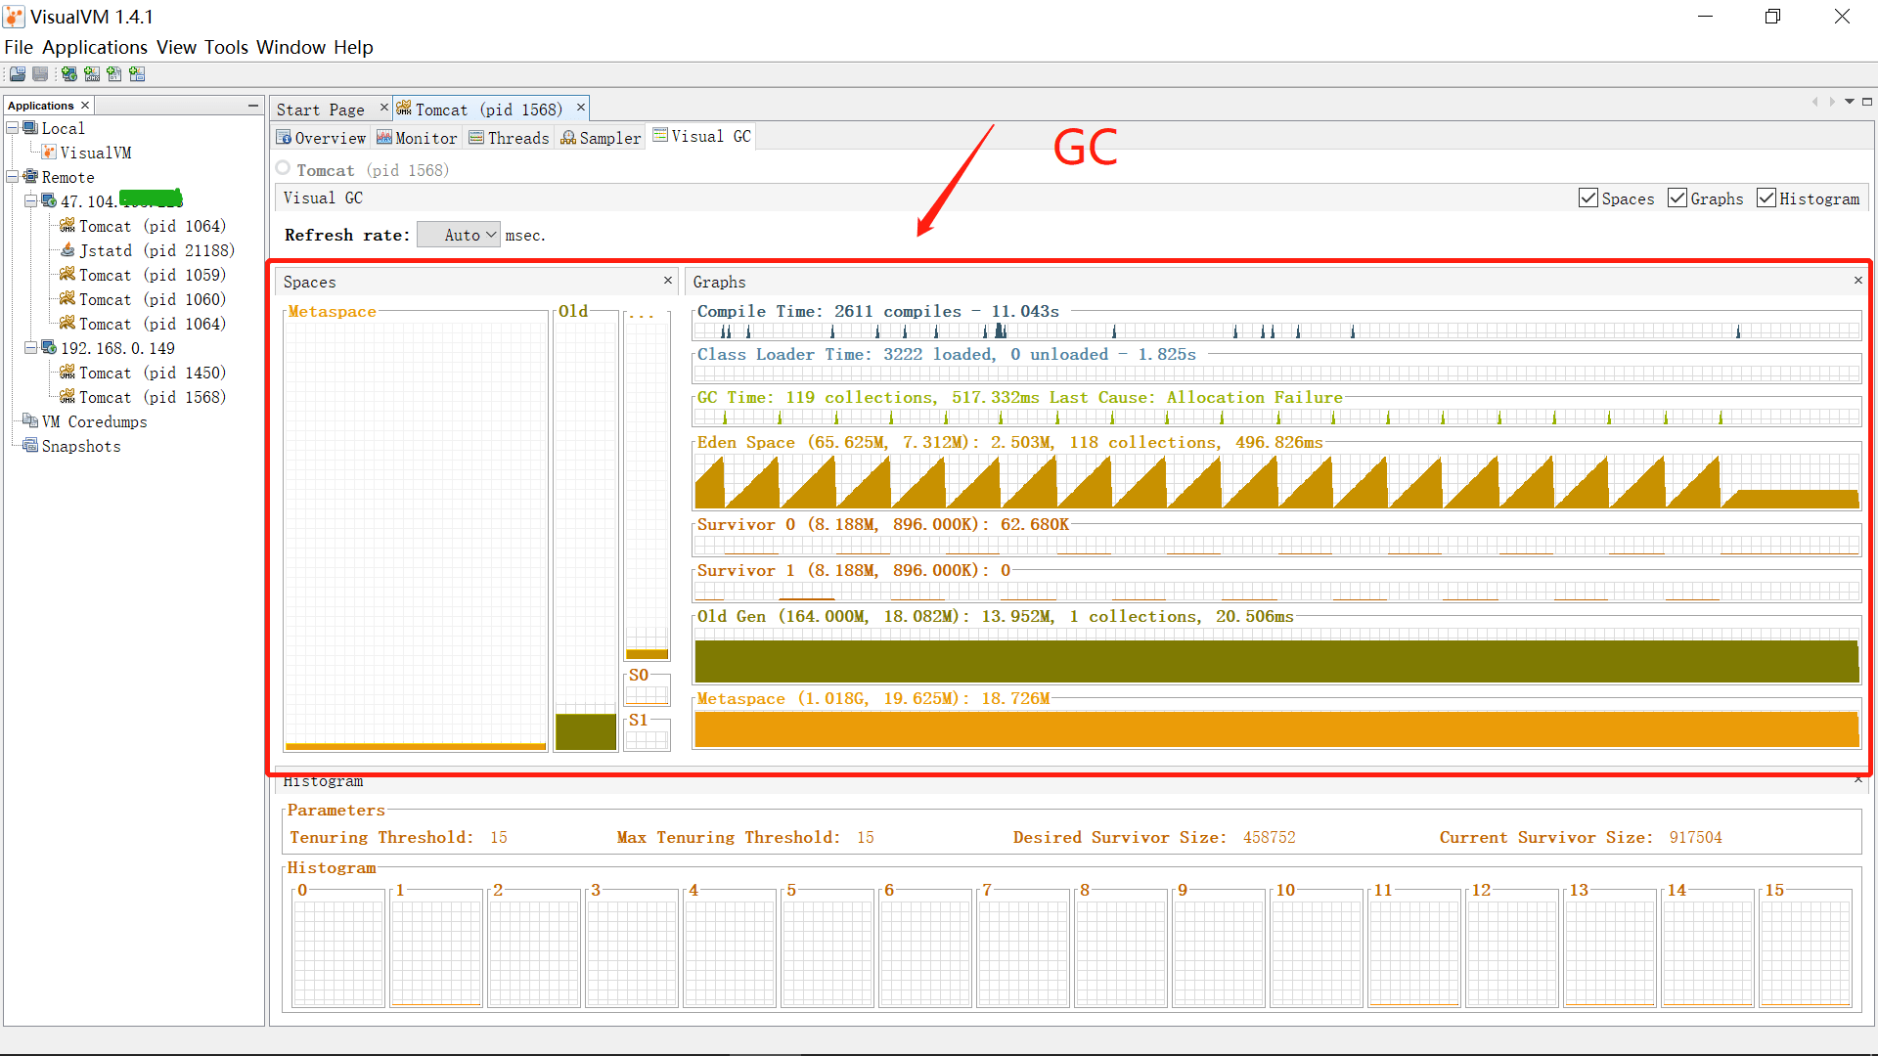Collapse the 192.168.0.149 host node
The width and height of the screenshot is (1878, 1056).
pos(30,348)
